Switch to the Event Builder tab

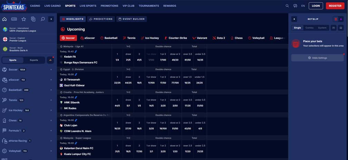point(132,19)
